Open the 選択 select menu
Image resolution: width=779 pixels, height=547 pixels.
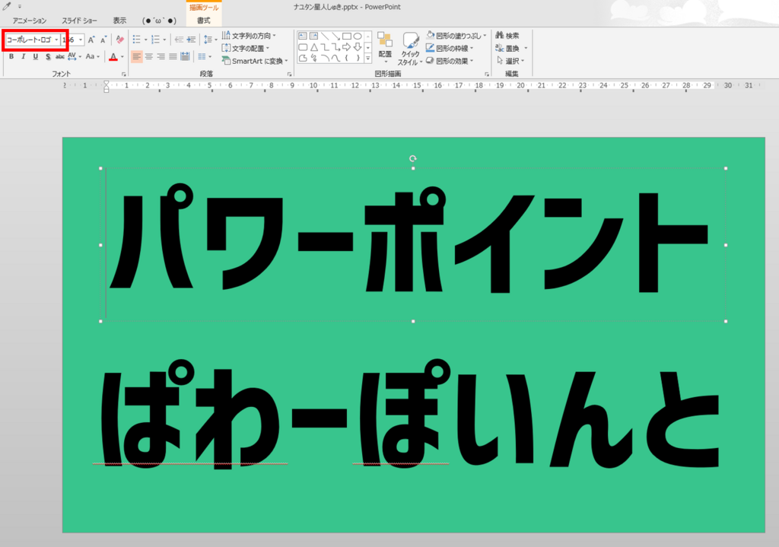click(x=510, y=61)
